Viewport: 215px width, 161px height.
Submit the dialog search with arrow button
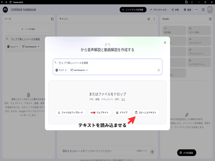159,70
